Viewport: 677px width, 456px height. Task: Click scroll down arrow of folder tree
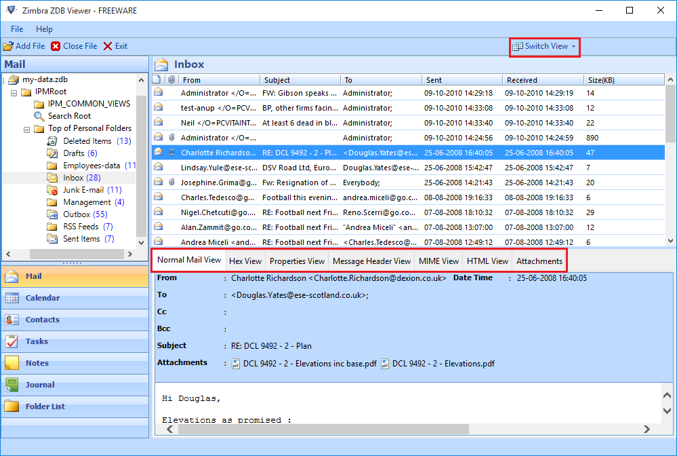pos(141,242)
